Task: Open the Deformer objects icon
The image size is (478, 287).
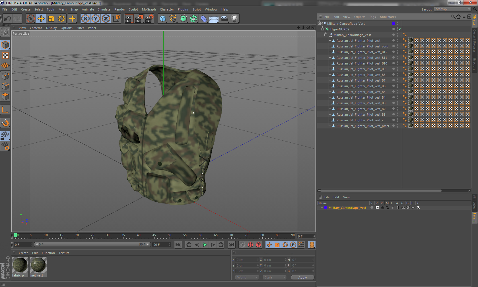Action: 204,19
